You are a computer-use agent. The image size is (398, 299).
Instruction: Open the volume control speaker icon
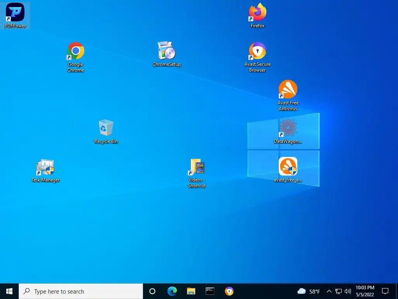click(x=348, y=291)
